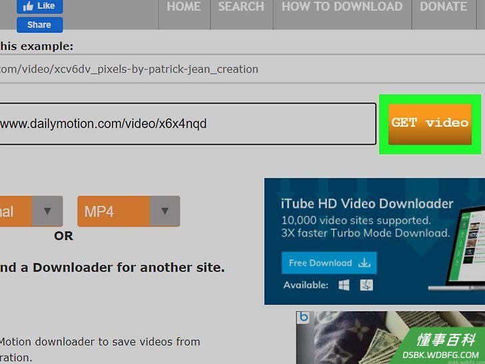This screenshot has width=485, height=364.
Task: Open the money pile ad thumbnail
Action: pyautogui.click(x=390, y=337)
